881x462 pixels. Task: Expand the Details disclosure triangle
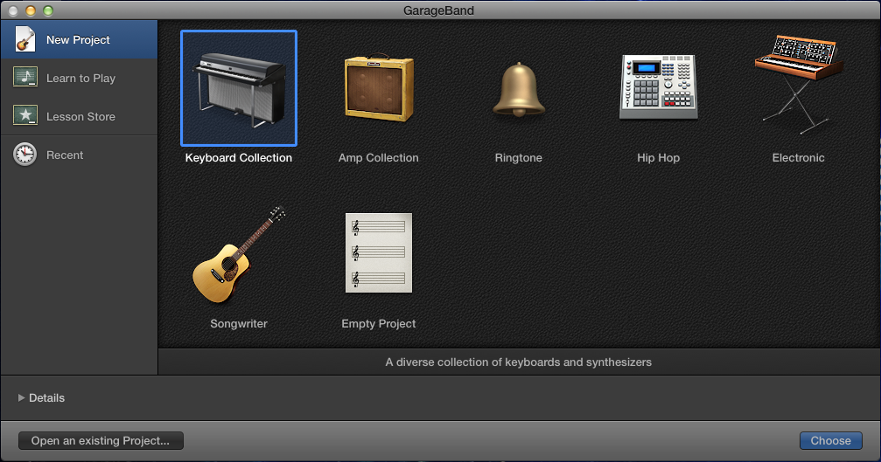pyautogui.click(x=21, y=397)
